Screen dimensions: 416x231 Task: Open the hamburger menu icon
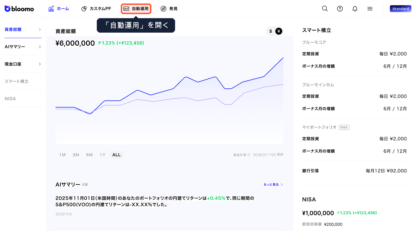pos(370,9)
